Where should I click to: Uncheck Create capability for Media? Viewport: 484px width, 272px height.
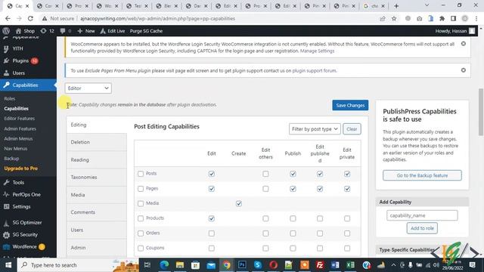(x=239, y=203)
